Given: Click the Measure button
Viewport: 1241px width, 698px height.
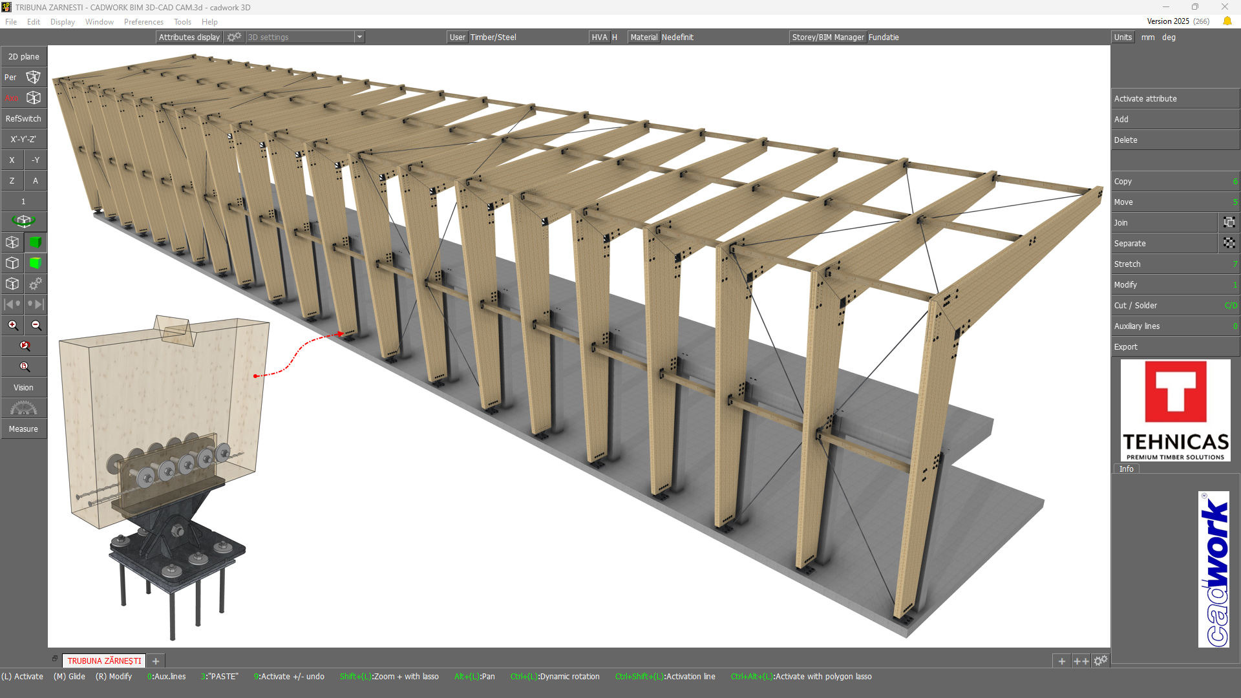Looking at the screenshot, I should tap(23, 429).
